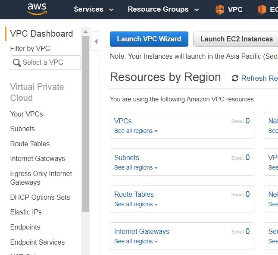The image size is (278, 255).
Task: Collapse the sidebar with the arrow icon
Action: click(96, 41)
